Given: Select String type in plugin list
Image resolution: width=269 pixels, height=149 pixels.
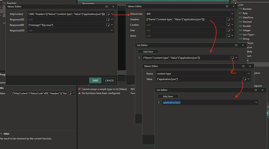Looking at the screenshot, I should (246, 39).
